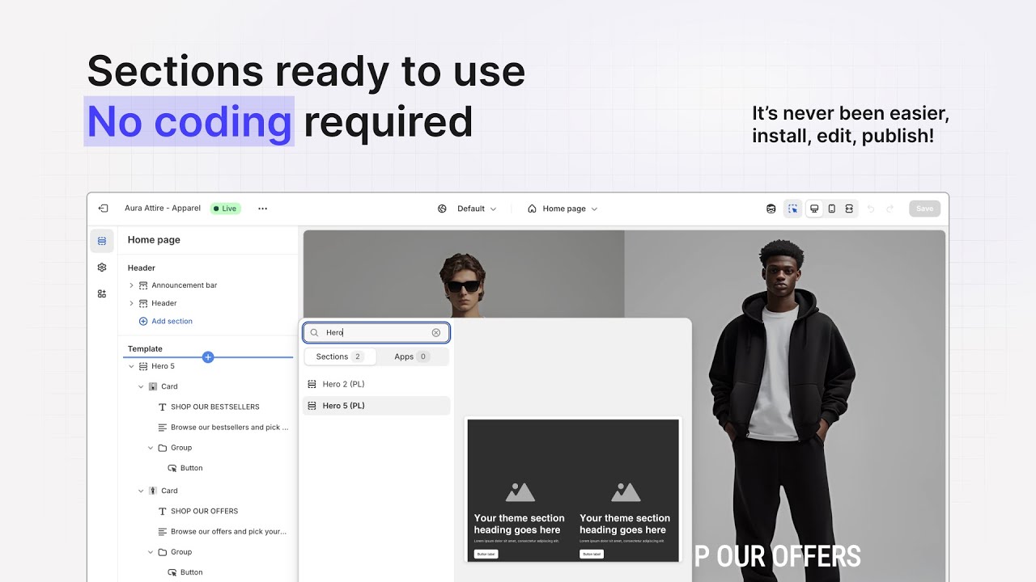Click the blue plus add-section marker
1036x582 pixels.
[208, 356]
